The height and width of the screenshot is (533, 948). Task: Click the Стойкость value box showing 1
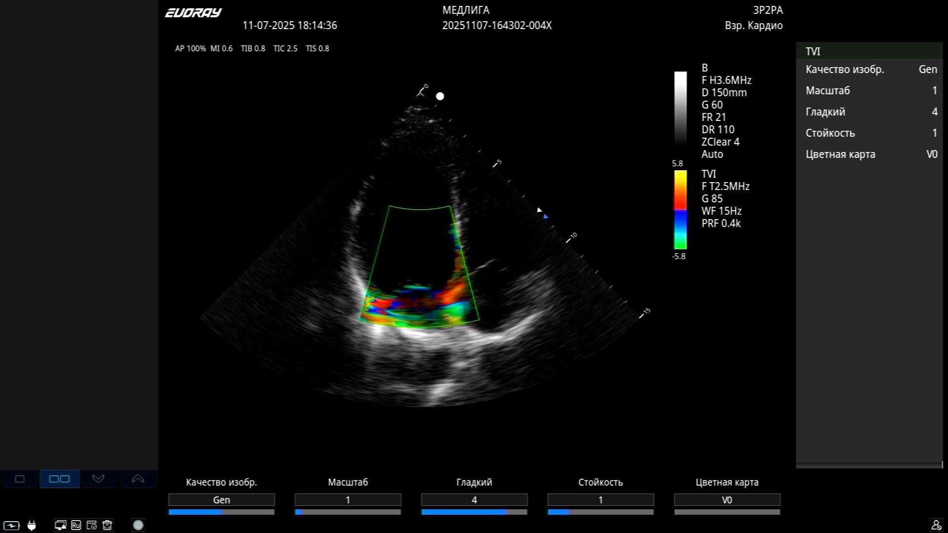tap(600, 500)
